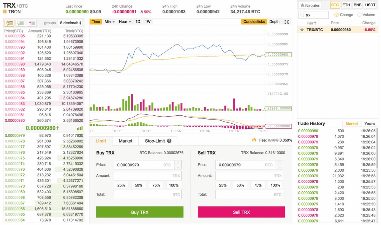Sort pairs by the Price column header
381x225 pixels.
335,23
